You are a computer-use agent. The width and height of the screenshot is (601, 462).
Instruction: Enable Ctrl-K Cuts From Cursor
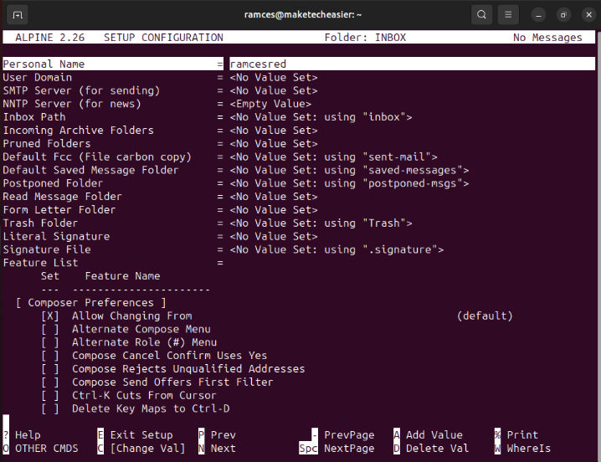pyautogui.click(x=50, y=395)
